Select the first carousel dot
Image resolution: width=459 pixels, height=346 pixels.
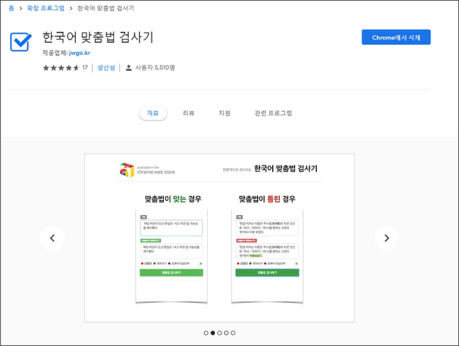pos(206,333)
